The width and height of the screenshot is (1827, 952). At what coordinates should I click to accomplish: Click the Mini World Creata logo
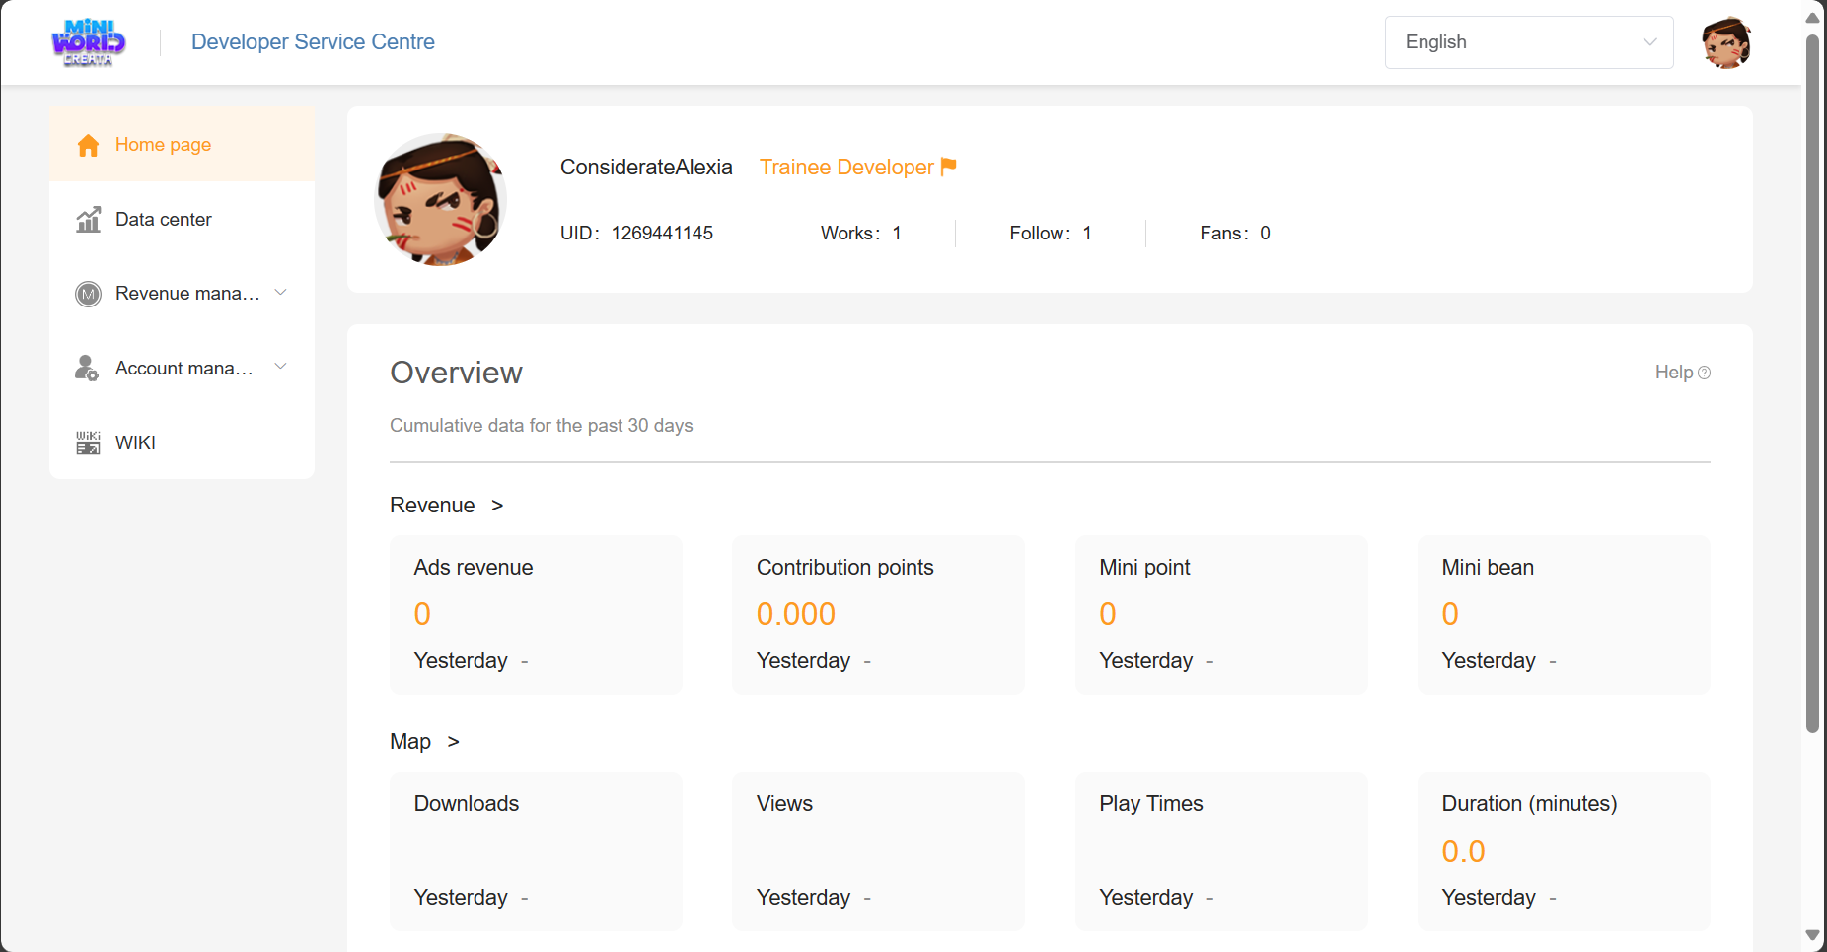[x=89, y=42]
